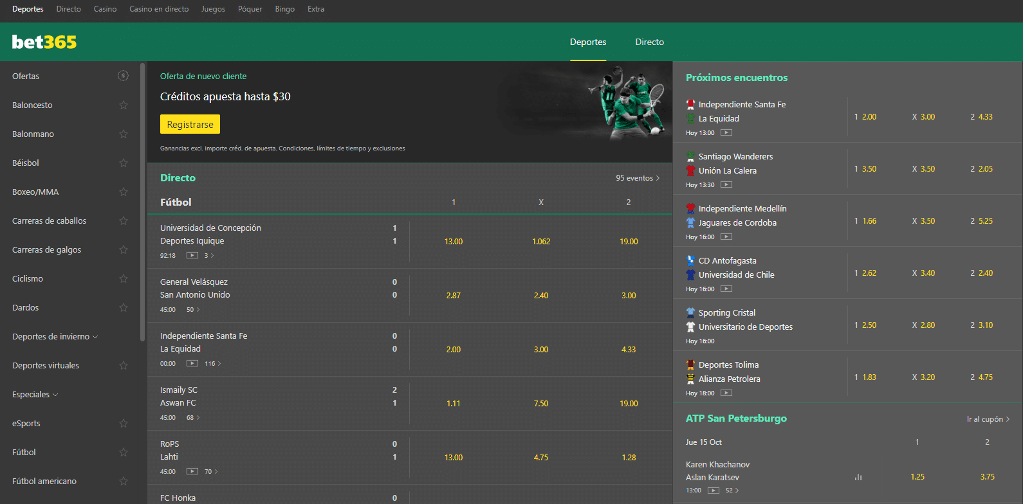Open the ATP San Petersburgo heading
Screen dimensions: 1023x504
point(736,419)
